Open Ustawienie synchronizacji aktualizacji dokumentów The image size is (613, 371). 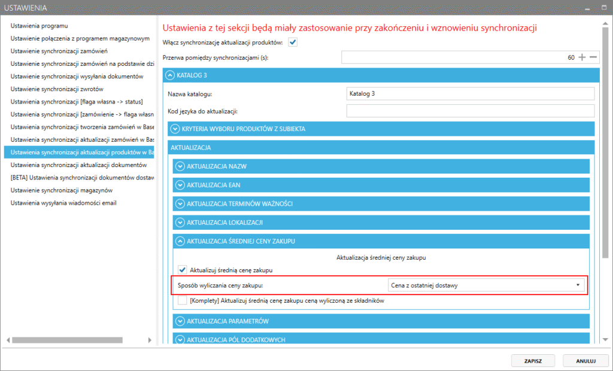[x=78, y=165]
